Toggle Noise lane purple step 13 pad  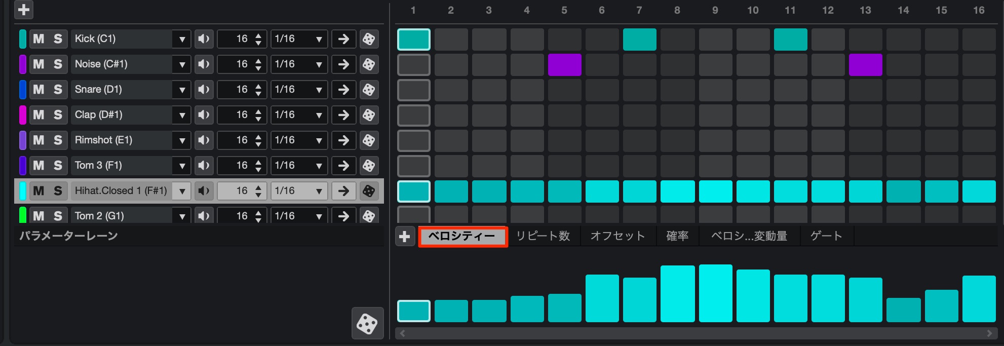865,65
